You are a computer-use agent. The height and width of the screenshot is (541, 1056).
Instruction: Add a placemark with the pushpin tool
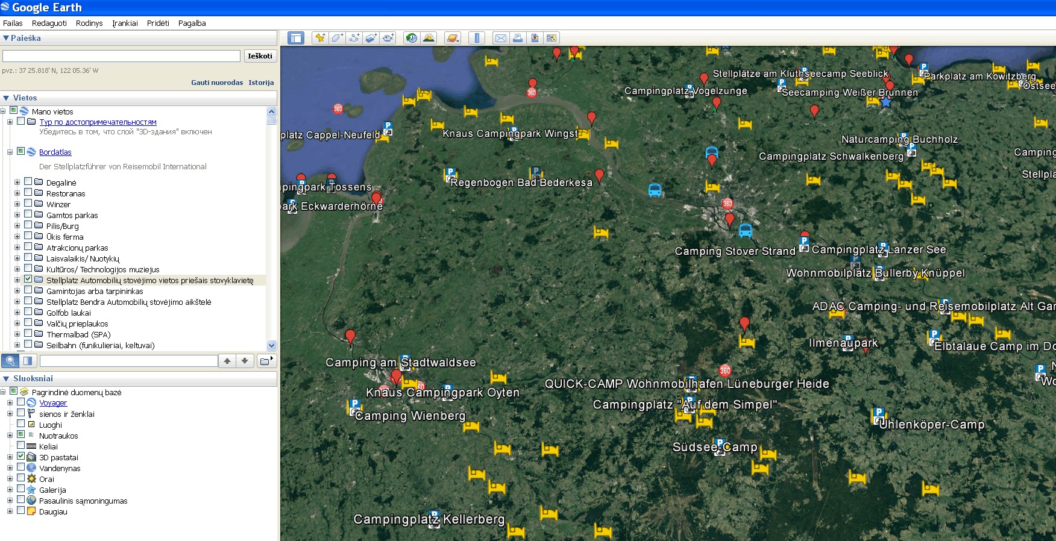(320, 38)
